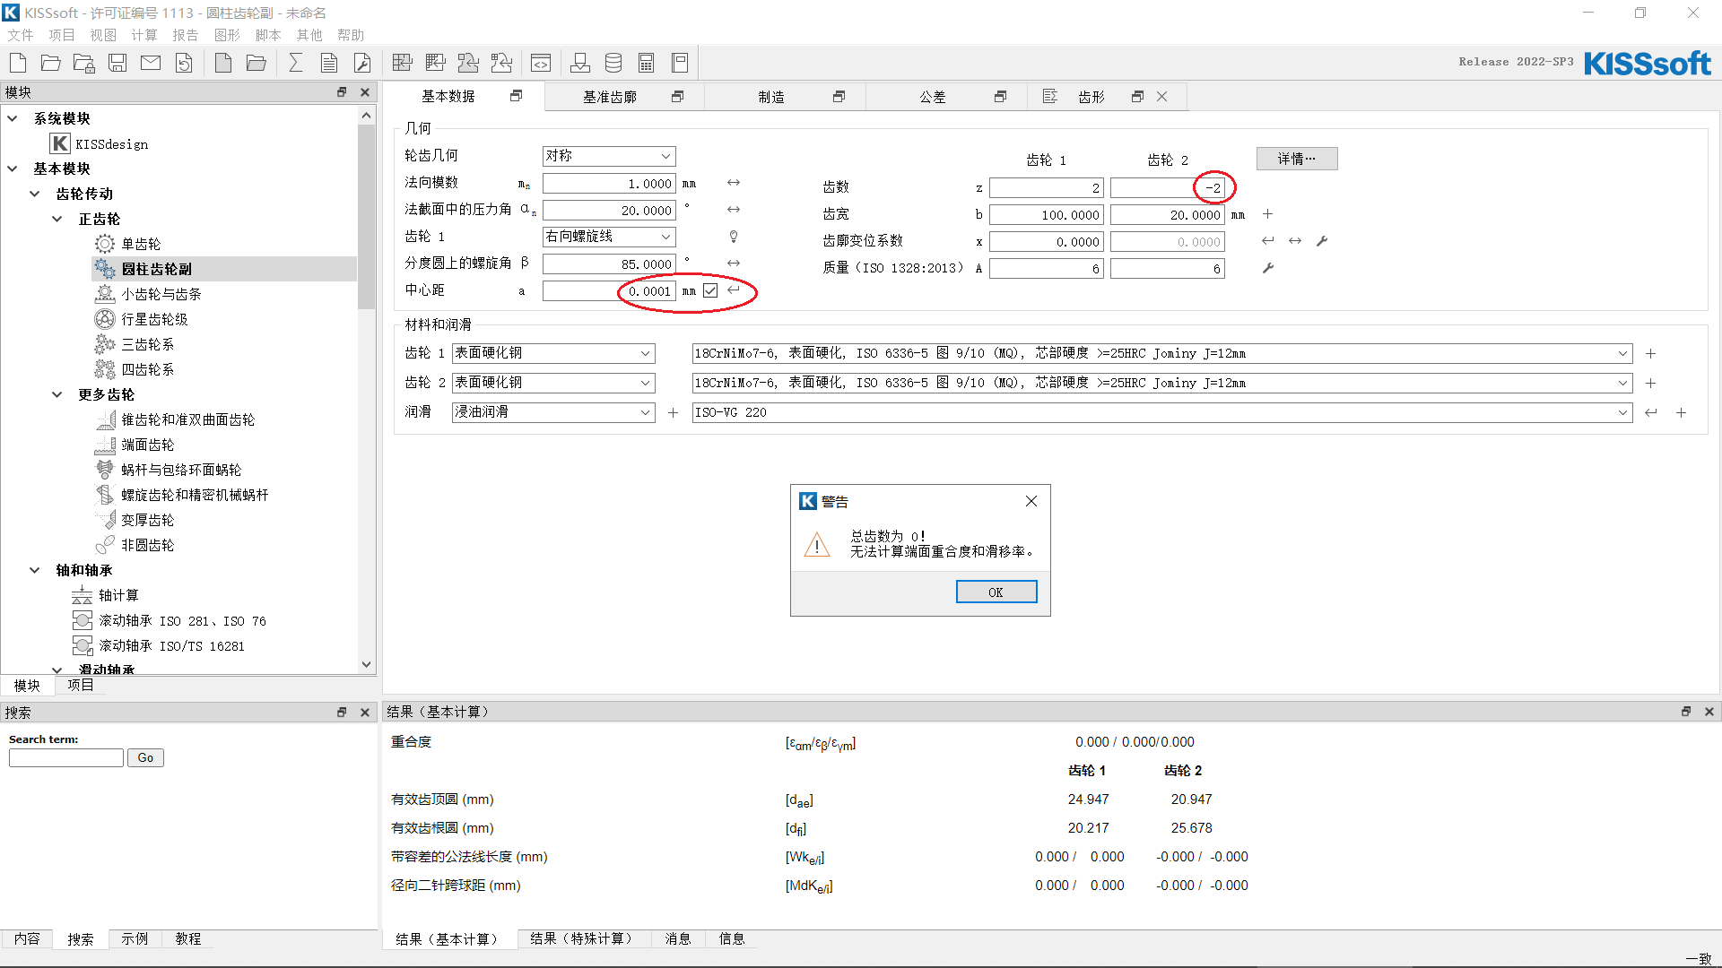Image resolution: width=1722 pixels, height=968 pixels.
Task: Create report with the text page icon
Action: pos(329,63)
